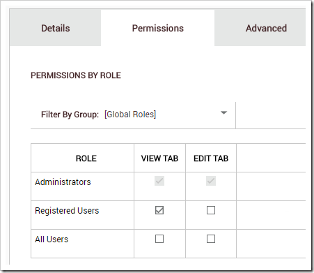Select the All Users role label
This screenshot has height=273, width=314.
pyautogui.click(x=52, y=239)
